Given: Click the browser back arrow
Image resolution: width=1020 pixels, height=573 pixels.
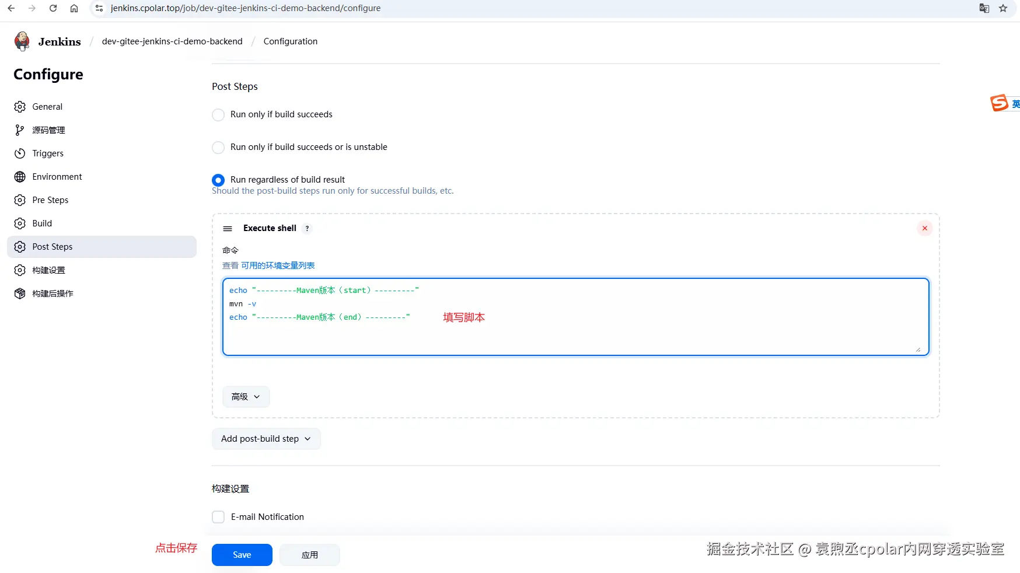Looking at the screenshot, I should point(11,8).
